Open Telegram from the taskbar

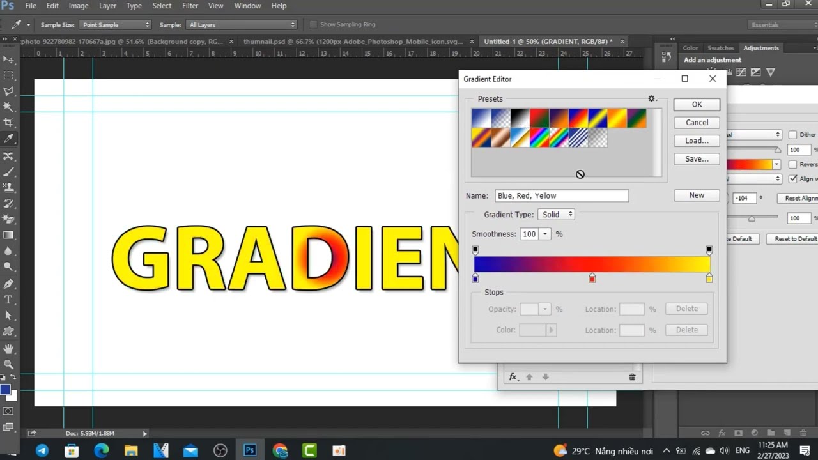42,450
